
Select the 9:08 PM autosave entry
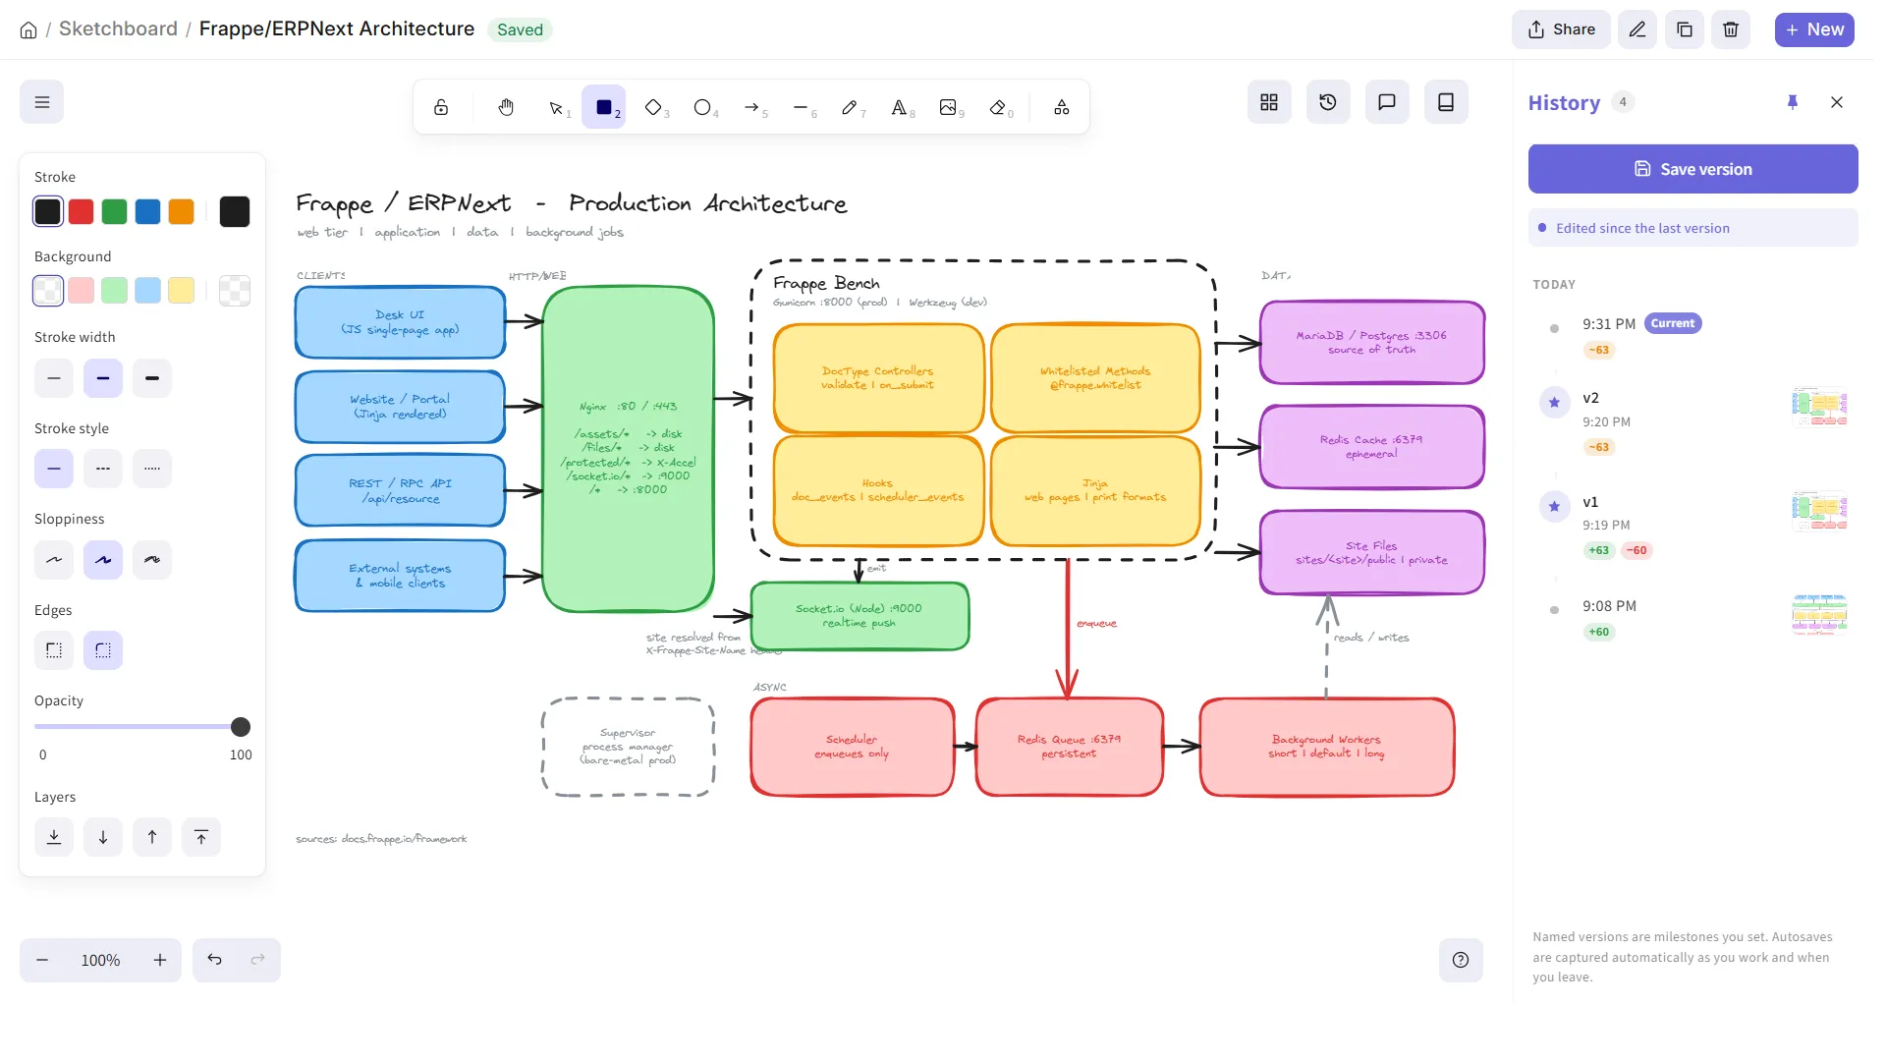(x=1692, y=618)
